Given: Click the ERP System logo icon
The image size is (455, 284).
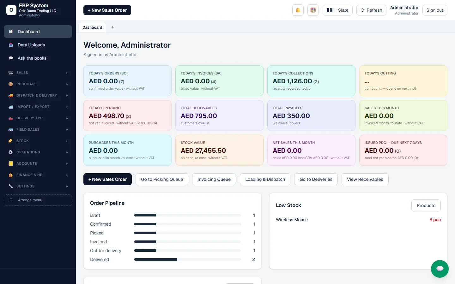Looking at the screenshot, I should pyautogui.click(x=11, y=10).
